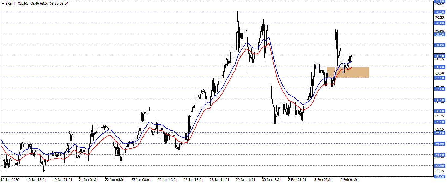Click the 70.25 axis price value

(439, 18)
